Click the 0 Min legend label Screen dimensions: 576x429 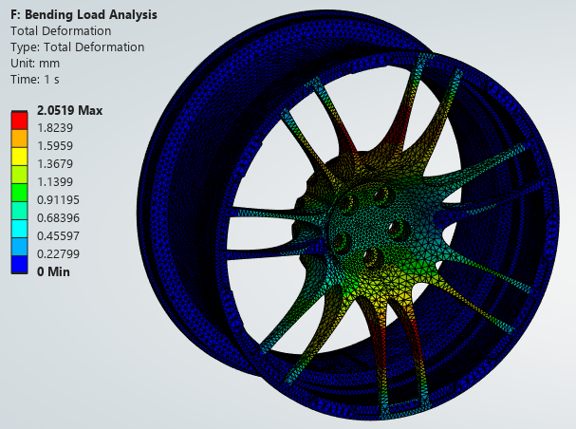pyautogui.click(x=53, y=271)
